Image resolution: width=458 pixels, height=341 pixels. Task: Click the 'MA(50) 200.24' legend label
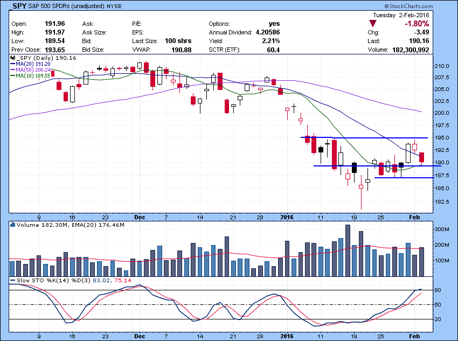[33, 70]
